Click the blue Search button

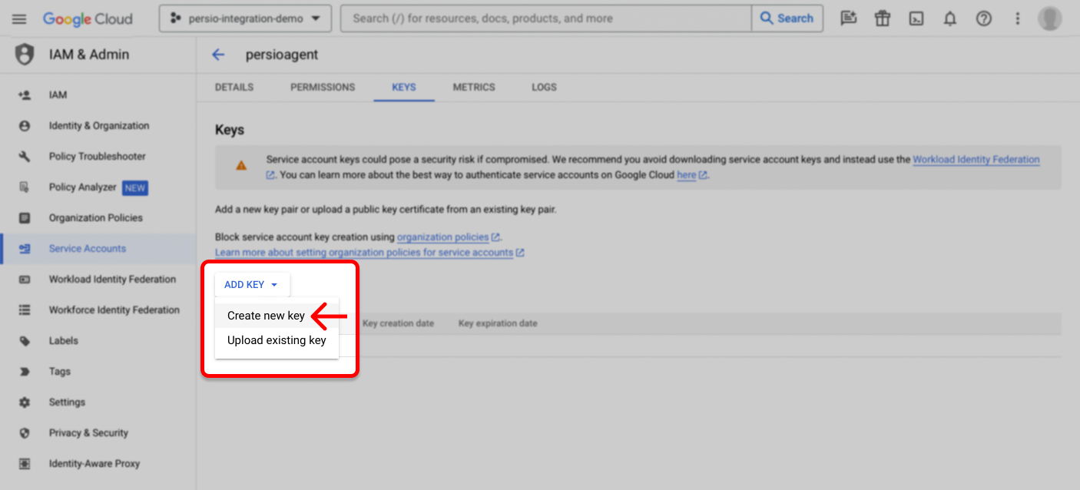tap(787, 18)
